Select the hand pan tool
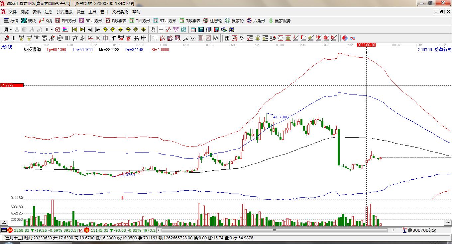Viewport: 452px width, 244px height. pos(153,30)
